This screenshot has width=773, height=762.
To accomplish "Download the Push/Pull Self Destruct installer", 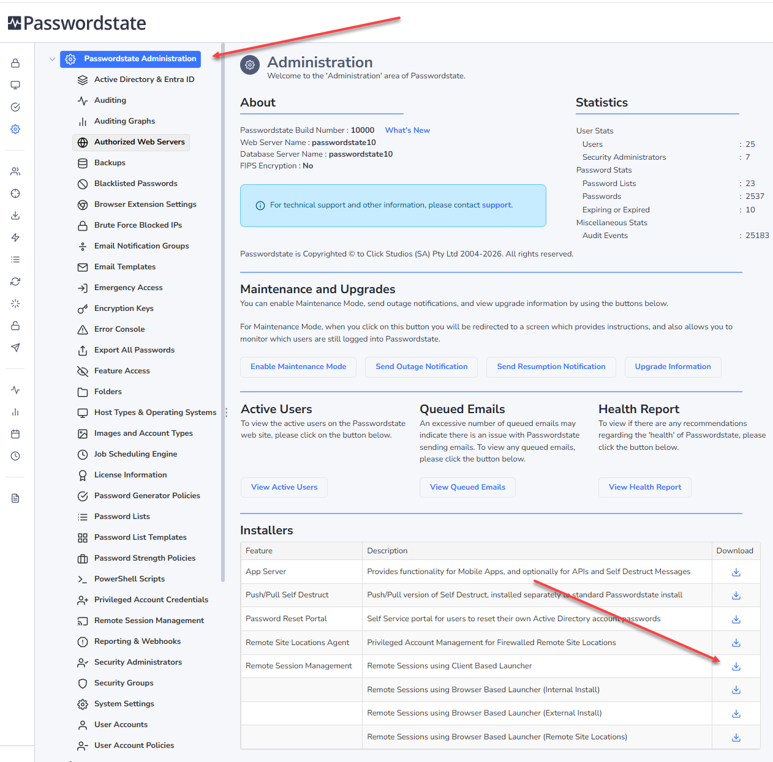I will point(736,596).
